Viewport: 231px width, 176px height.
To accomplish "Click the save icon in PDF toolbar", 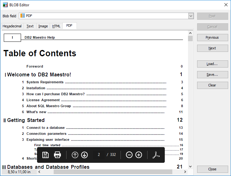I will pyautogui.click(x=46, y=155).
